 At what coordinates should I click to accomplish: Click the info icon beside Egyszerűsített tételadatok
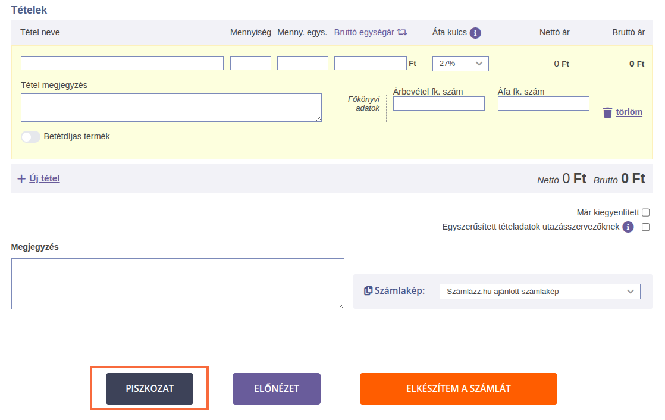coord(628,227)
